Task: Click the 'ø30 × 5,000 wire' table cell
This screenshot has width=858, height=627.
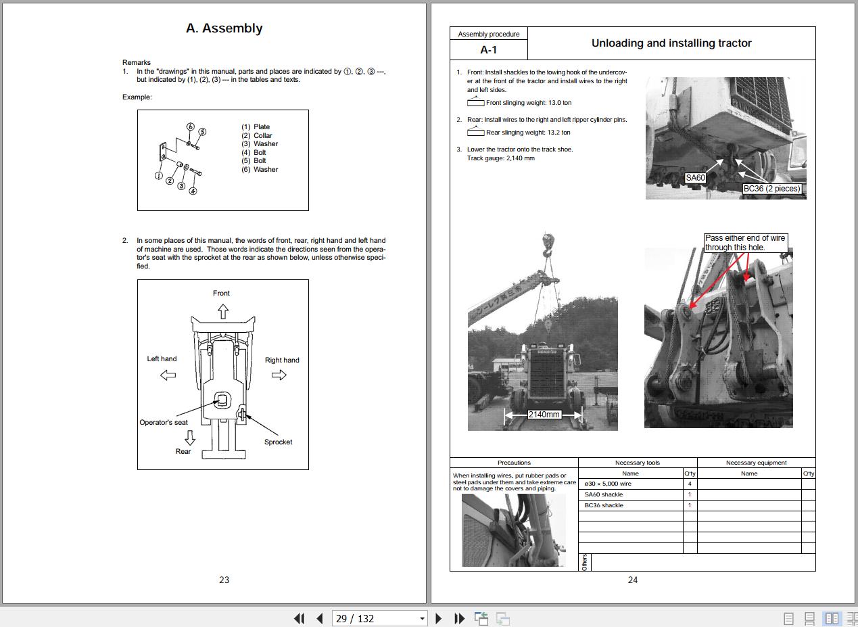Action: click(630, 484)
